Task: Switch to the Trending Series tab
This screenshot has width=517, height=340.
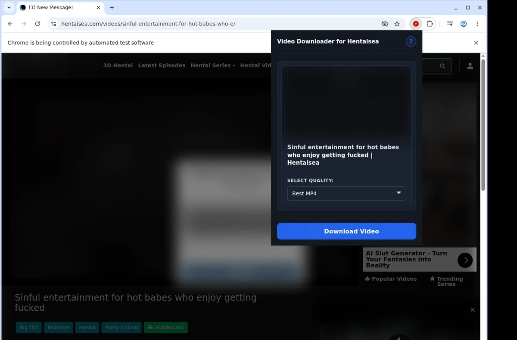Action: (x=446, y=281)
